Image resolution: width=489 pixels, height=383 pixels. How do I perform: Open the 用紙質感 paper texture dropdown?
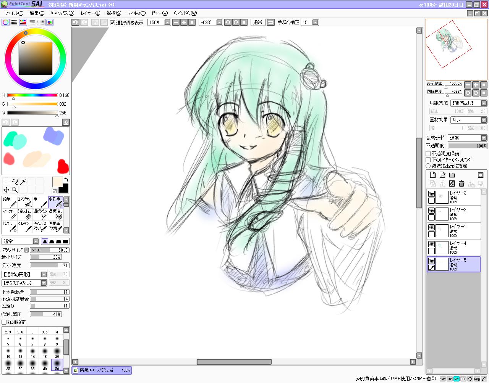click(x=484, y=103)
